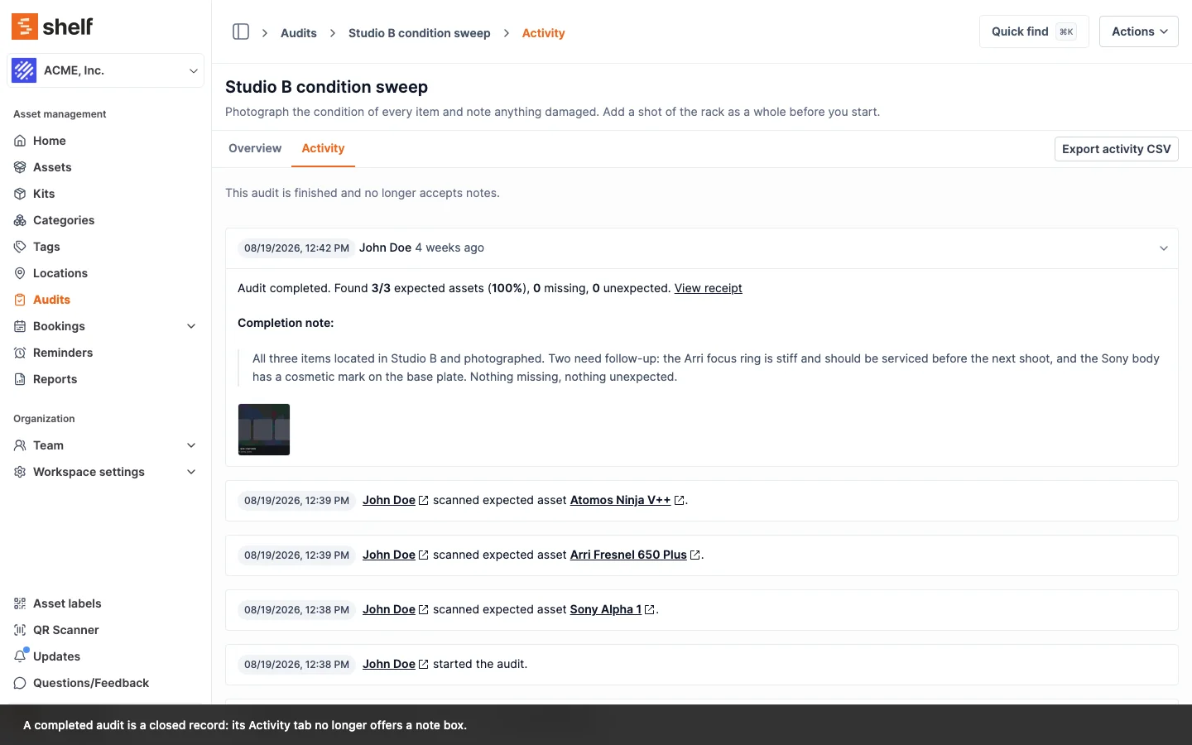Click the Kits package icon
1192x745 pixels.
tap(20, 194)
